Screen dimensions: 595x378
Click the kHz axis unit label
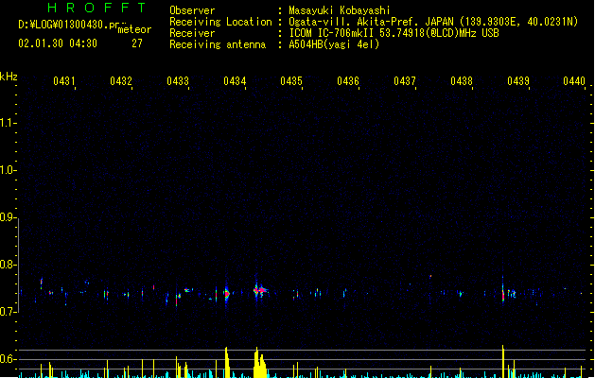coord(9,77)
